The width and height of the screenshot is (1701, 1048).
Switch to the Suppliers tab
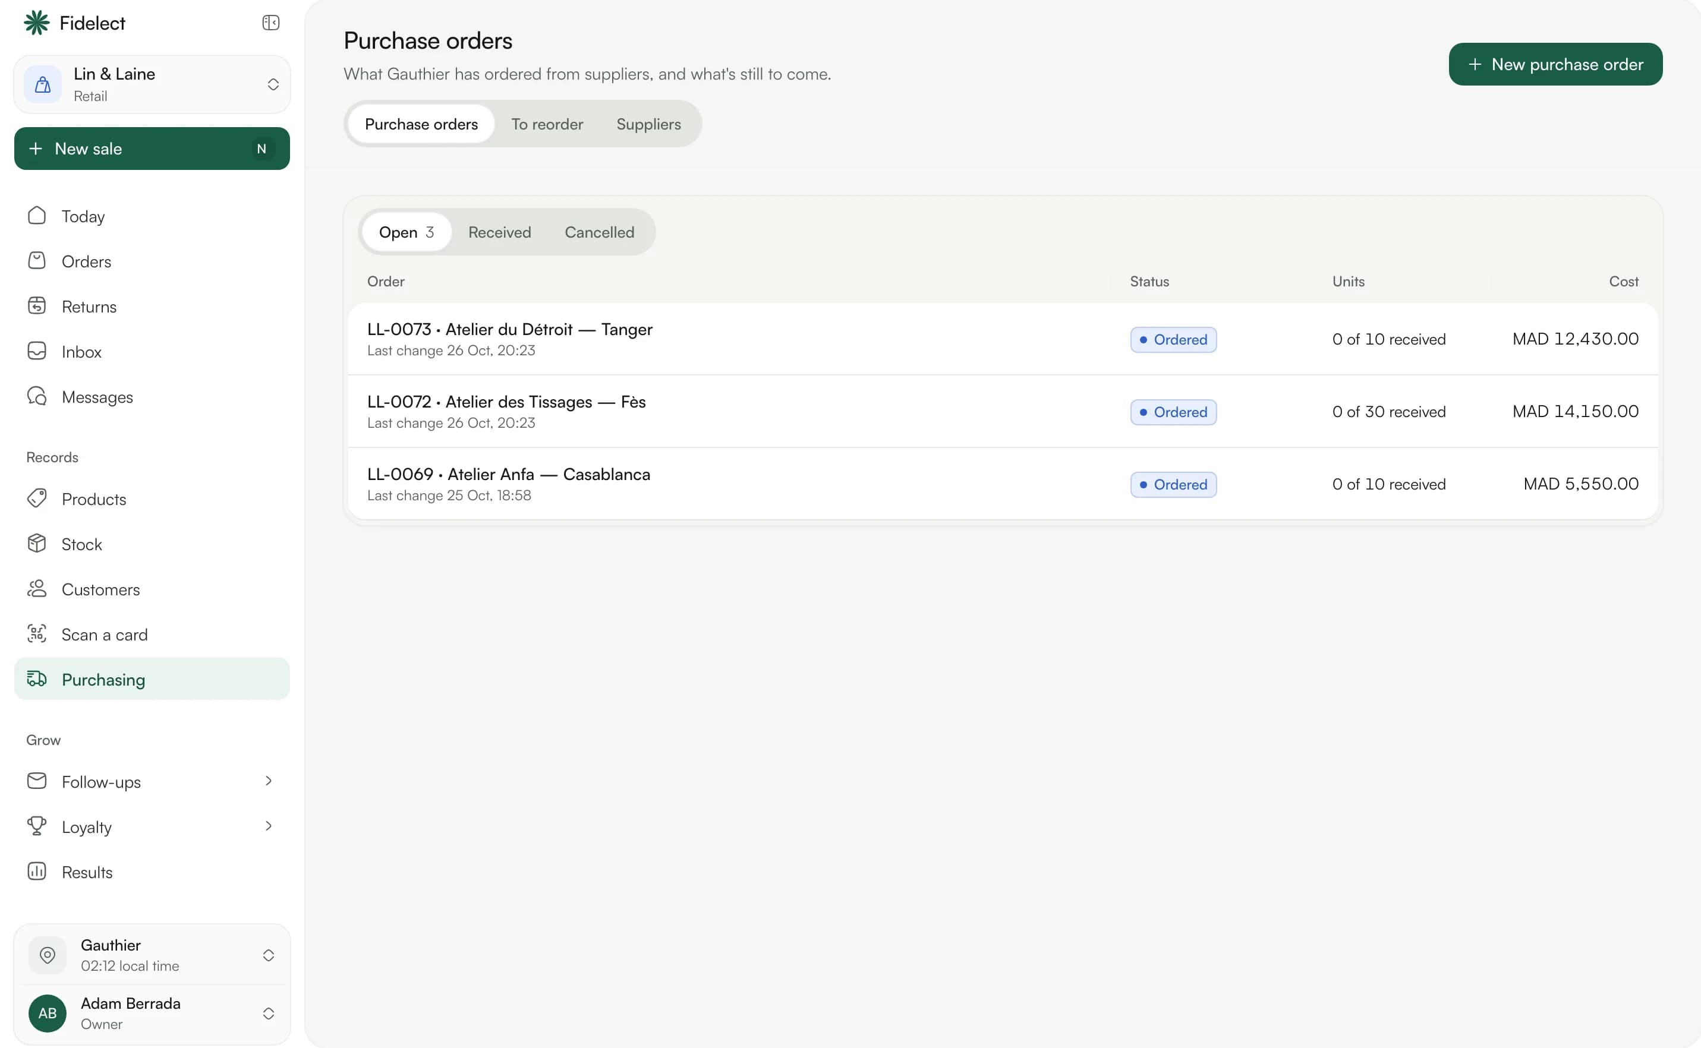648,124
